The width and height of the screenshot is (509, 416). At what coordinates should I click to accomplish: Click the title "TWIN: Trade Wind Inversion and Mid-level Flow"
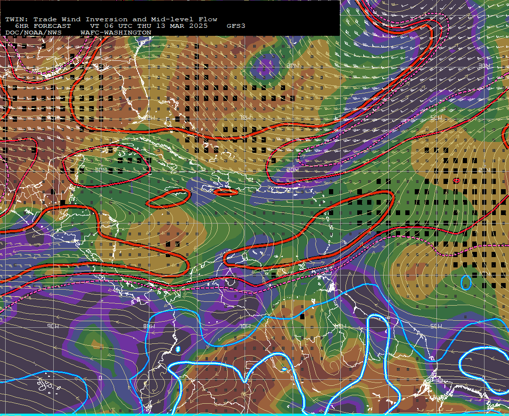pyautogui.click(x=111, y=19)
